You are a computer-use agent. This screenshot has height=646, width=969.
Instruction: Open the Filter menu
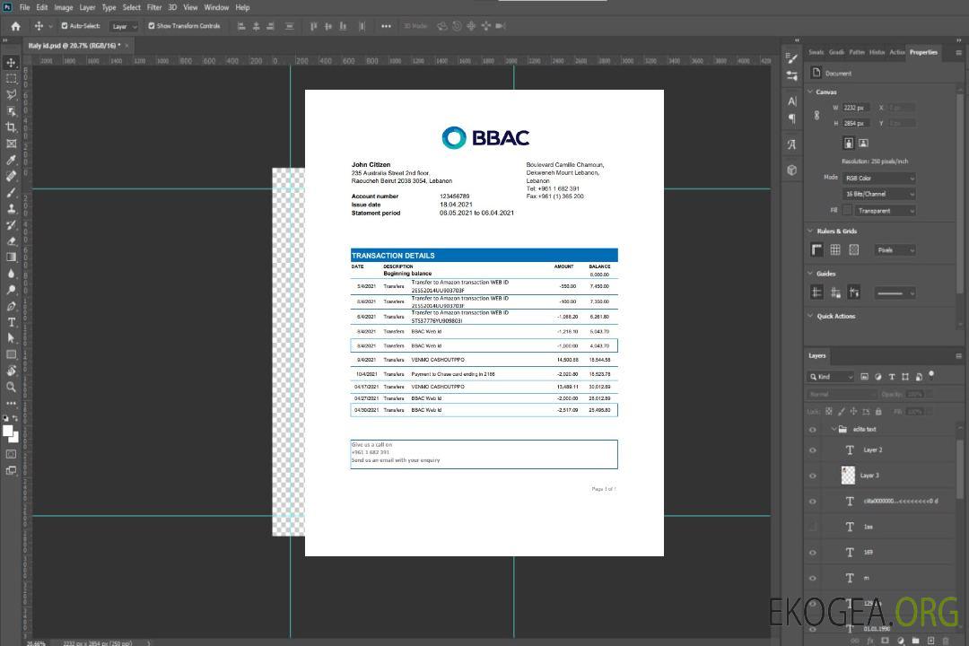pyautogui.click(x=154, y=7)
